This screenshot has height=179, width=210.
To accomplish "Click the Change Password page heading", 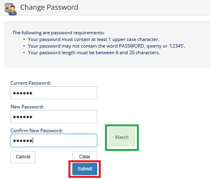I will click(x=49, y=7).
